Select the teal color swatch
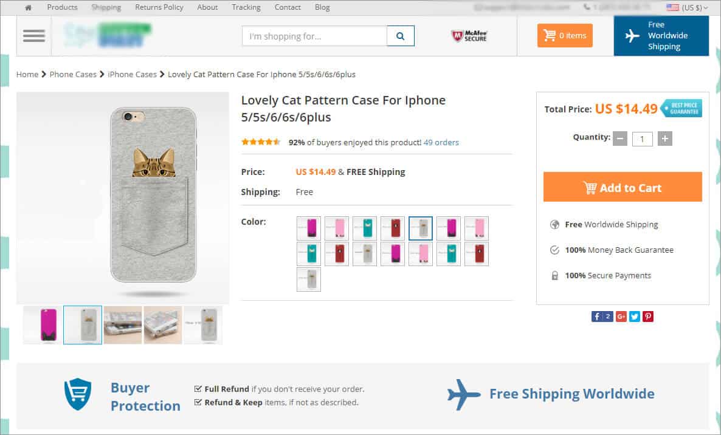721x435 pixels. coord(364,228)
